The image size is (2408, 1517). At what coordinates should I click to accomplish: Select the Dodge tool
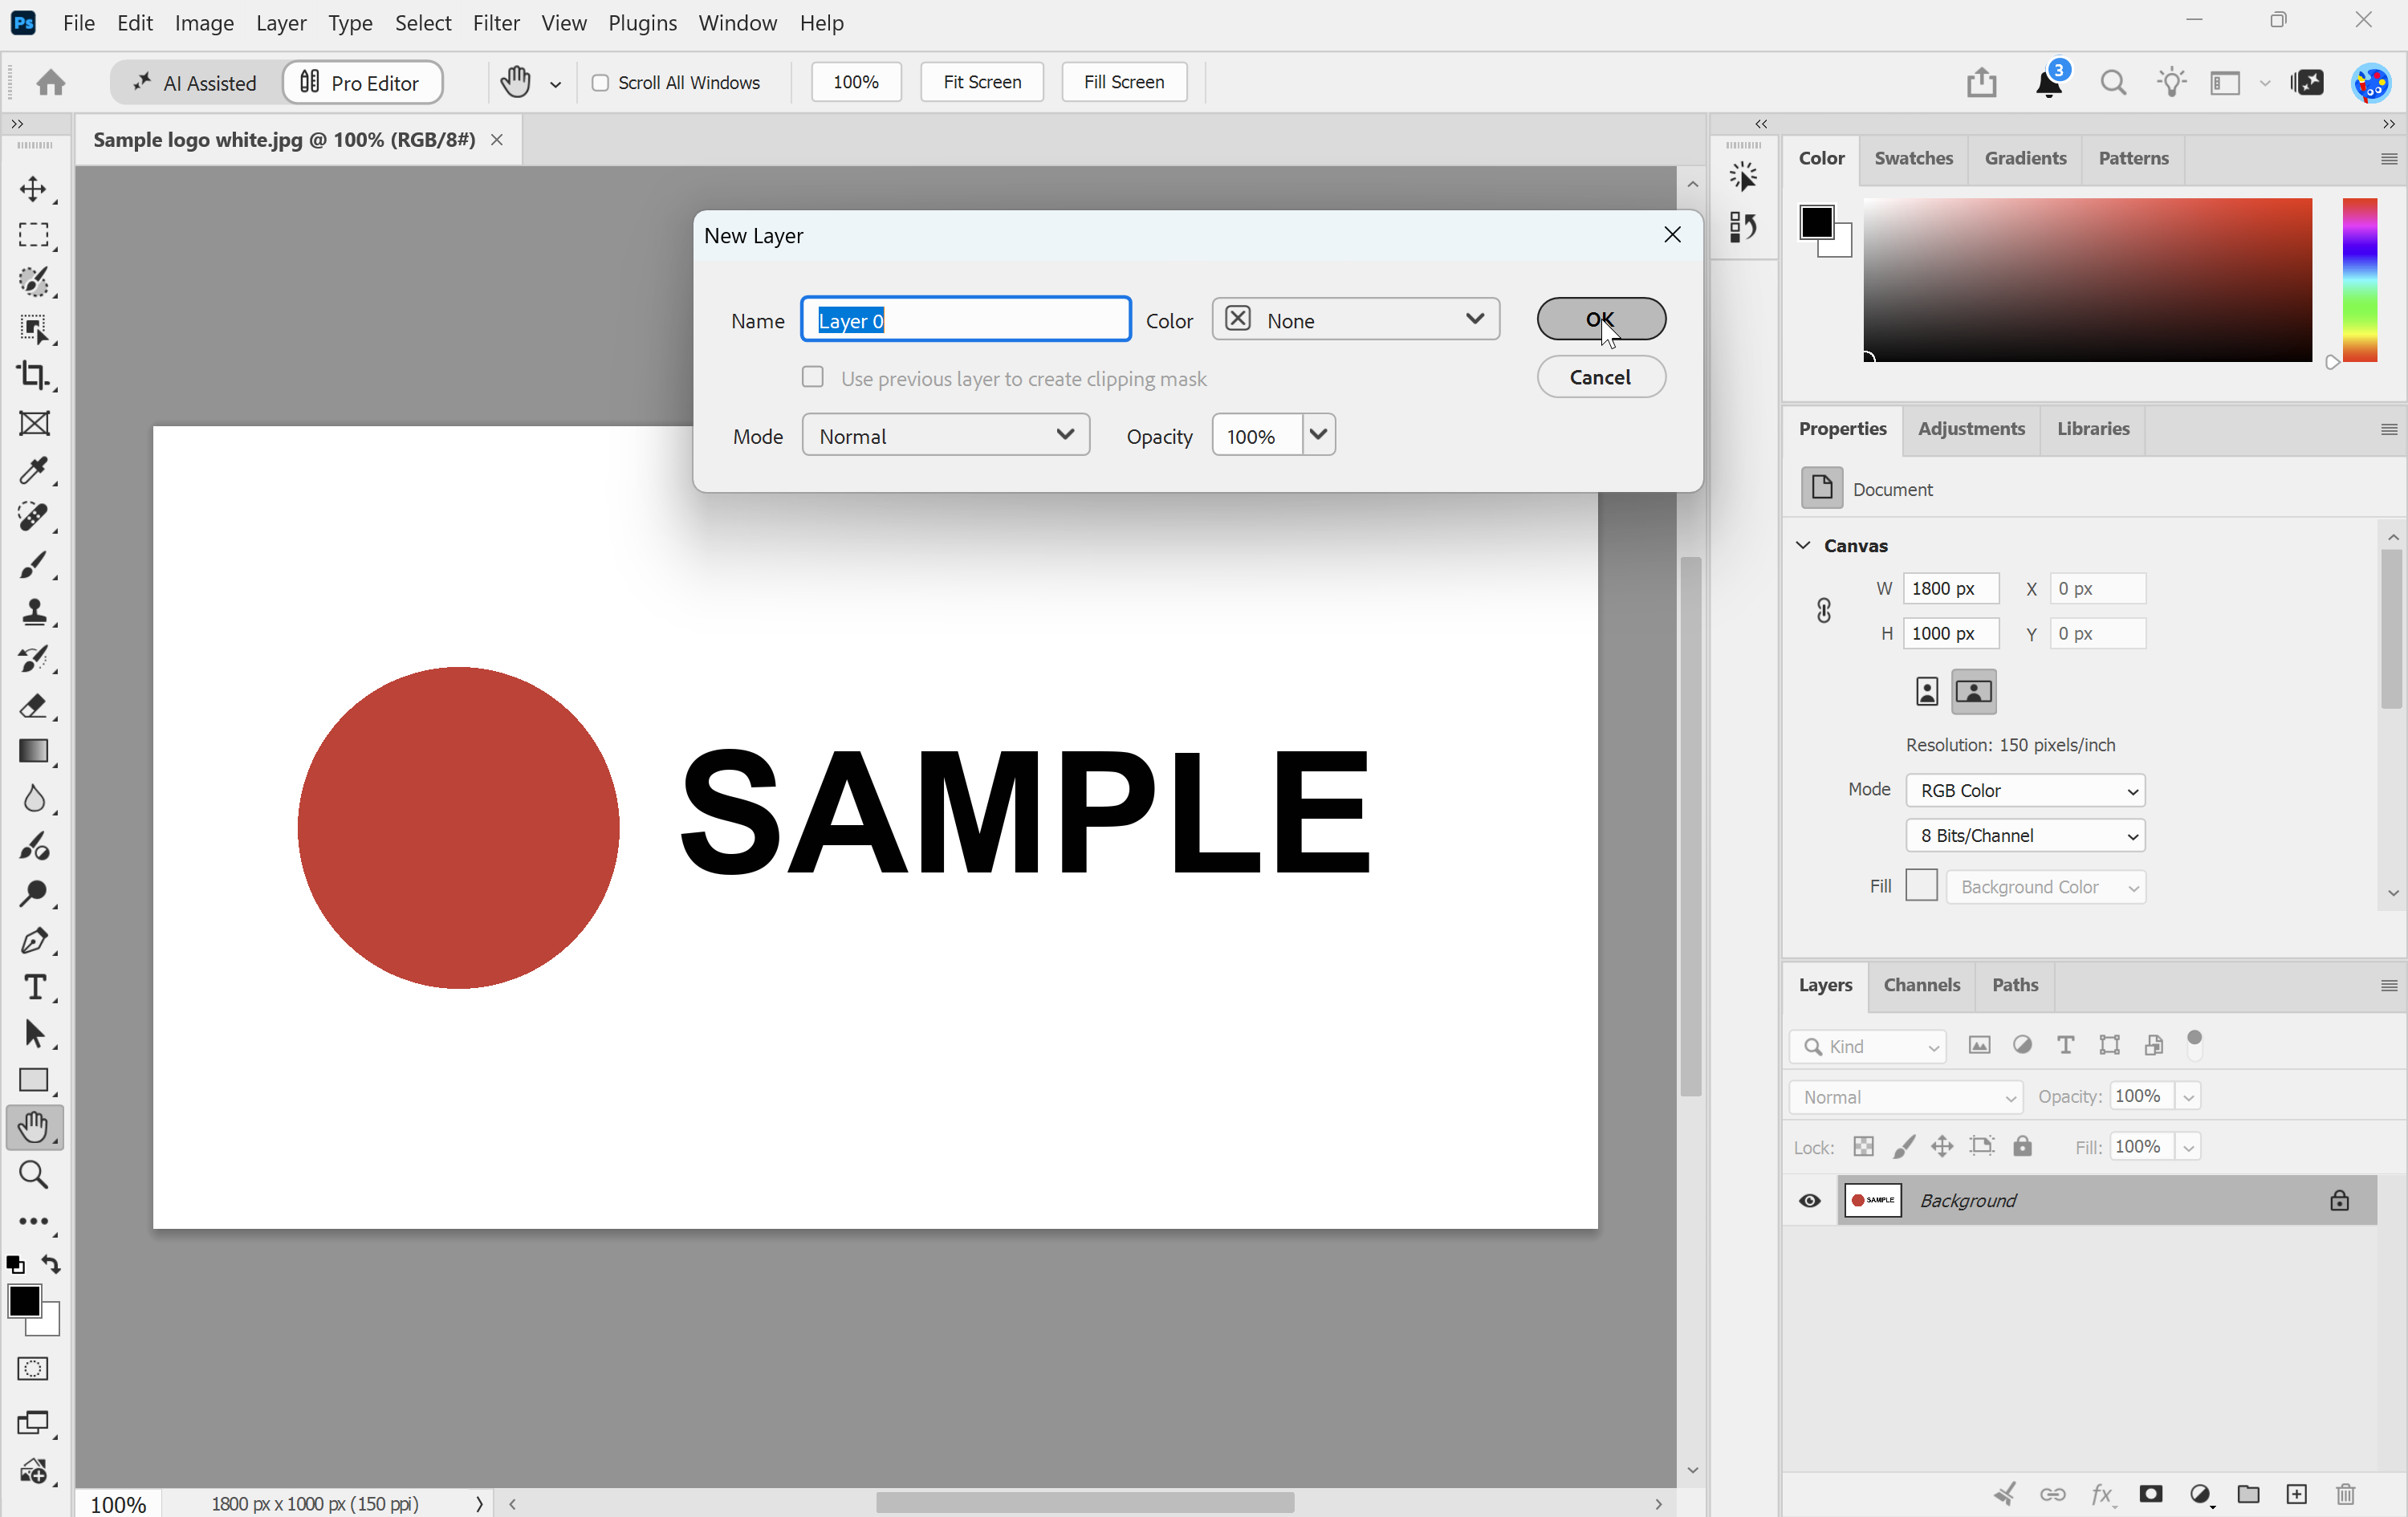(33, 893)
